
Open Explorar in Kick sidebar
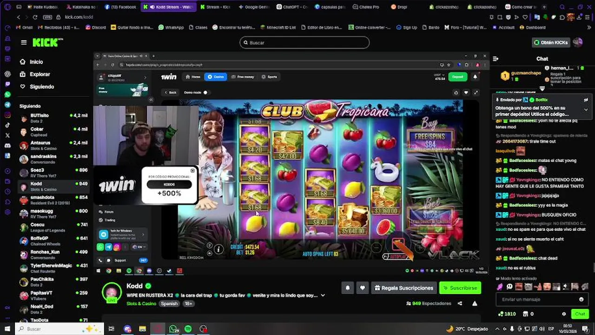point(35,74)
